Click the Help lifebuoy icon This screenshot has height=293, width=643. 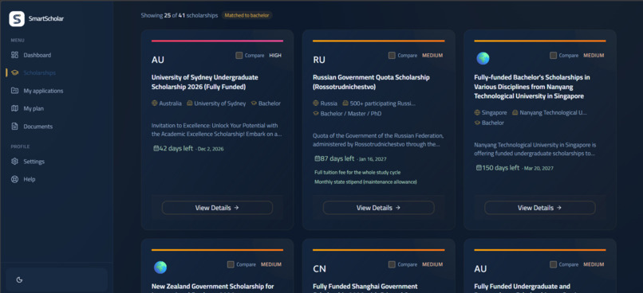point(15,179)
